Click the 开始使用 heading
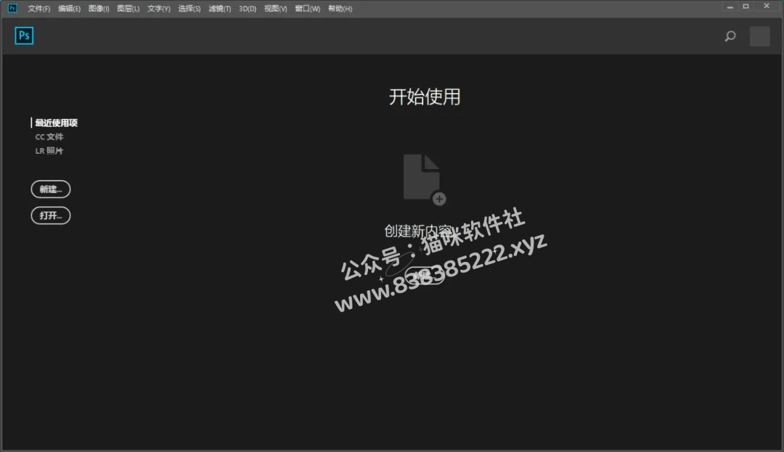 pyautogui.click(x=425, y=97)
